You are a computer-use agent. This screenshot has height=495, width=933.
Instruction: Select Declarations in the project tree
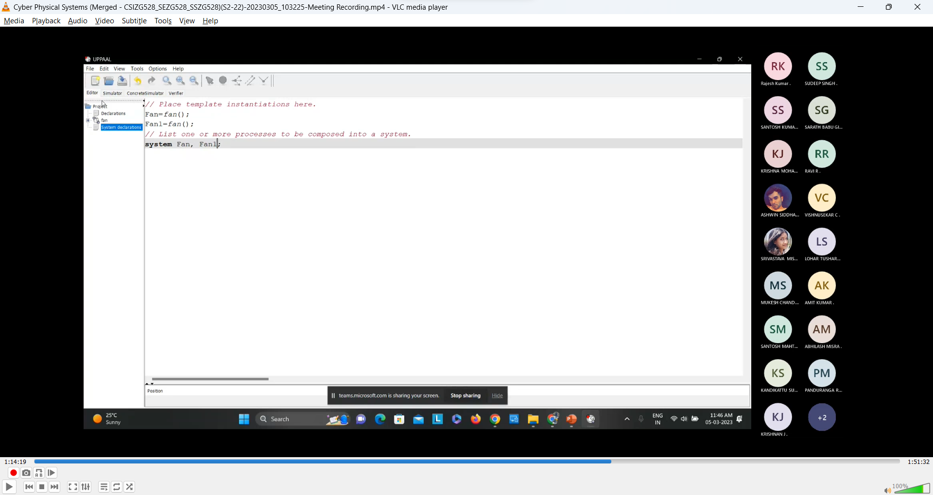(113, 114)
